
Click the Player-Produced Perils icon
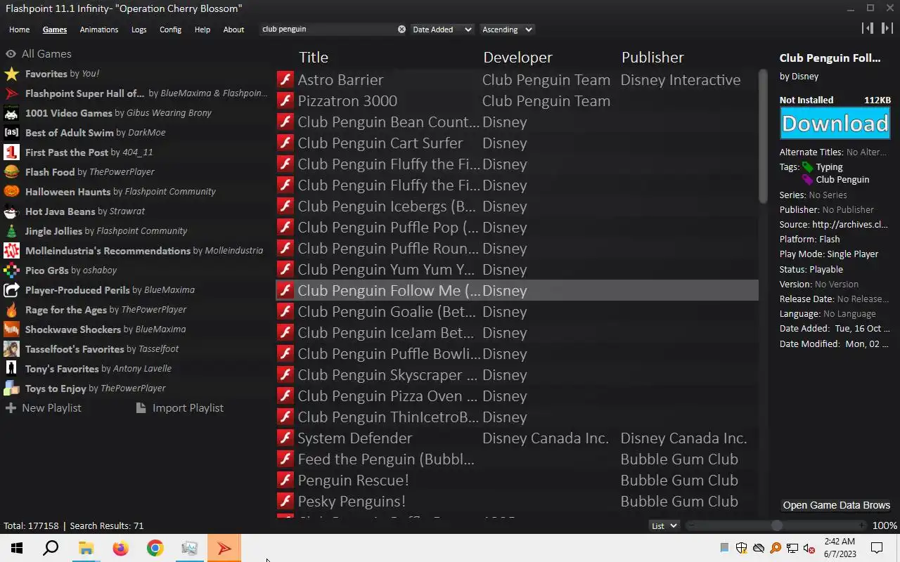(x=11, y=290)
